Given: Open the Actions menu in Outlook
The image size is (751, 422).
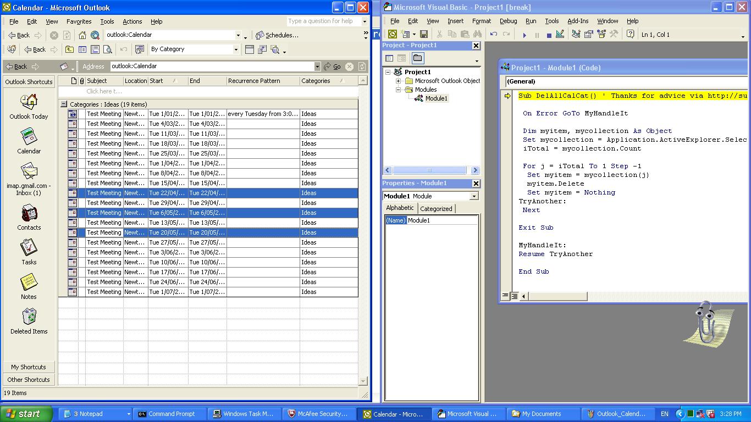Looking at the screenshot, I should point(132,21).
